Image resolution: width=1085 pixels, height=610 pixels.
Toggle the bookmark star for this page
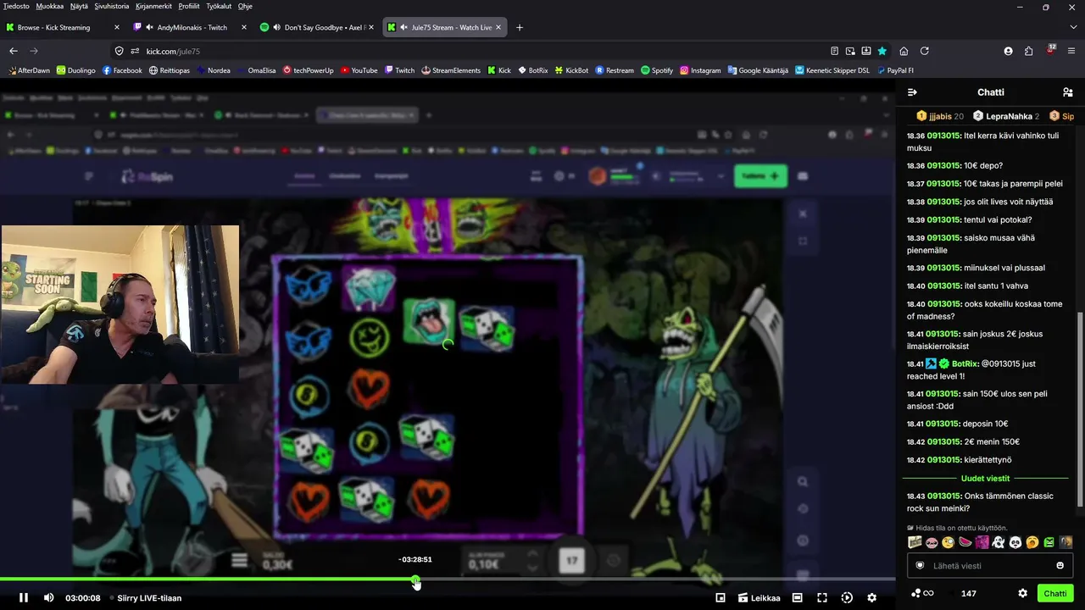point(882,51)
